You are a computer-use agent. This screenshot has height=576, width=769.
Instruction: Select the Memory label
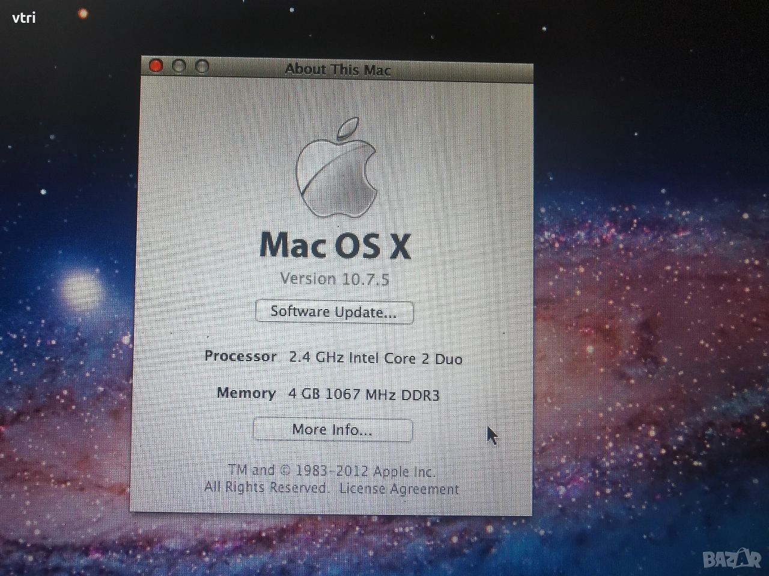tap(246, 394)
